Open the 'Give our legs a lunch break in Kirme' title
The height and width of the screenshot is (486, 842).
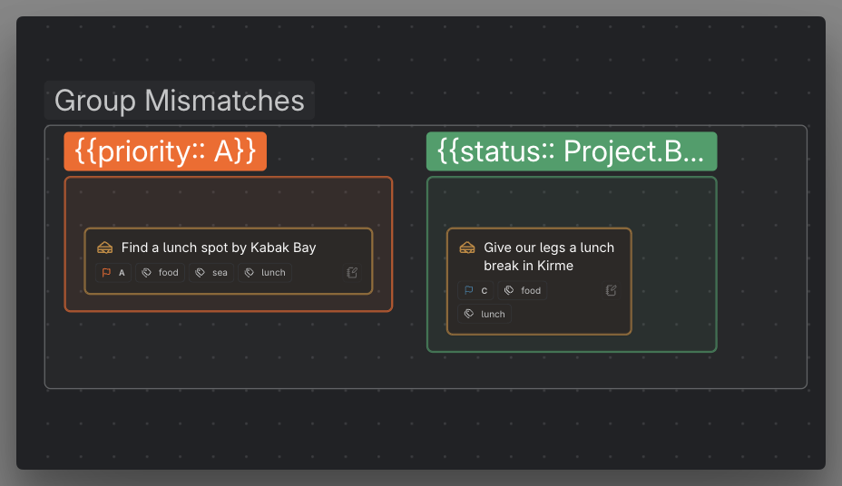[549, 257]
